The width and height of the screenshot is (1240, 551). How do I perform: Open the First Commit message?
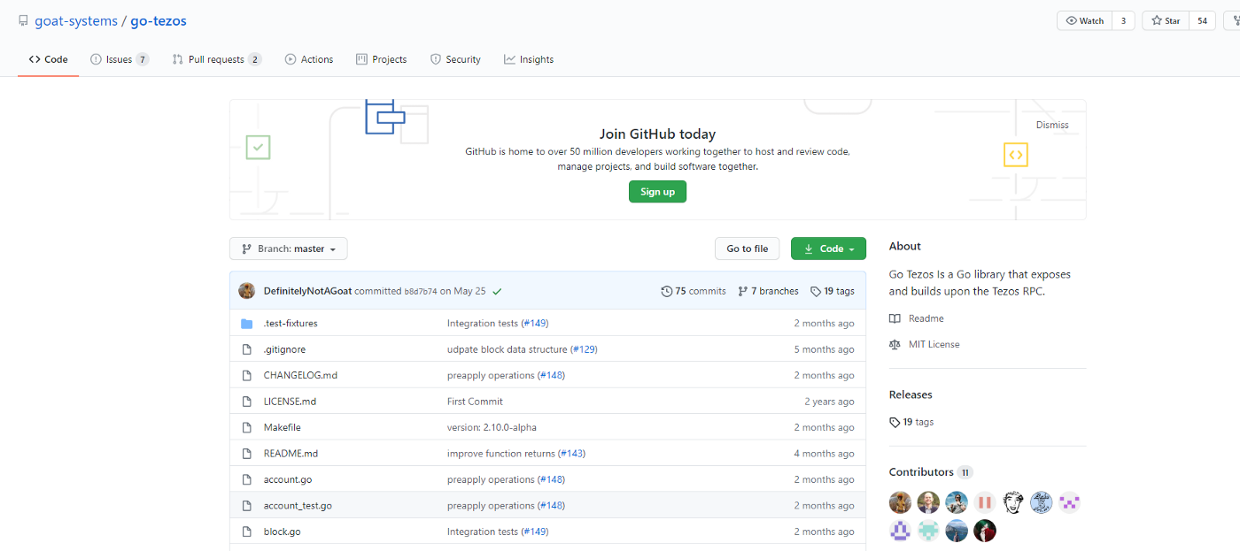[x=475, y=402]
